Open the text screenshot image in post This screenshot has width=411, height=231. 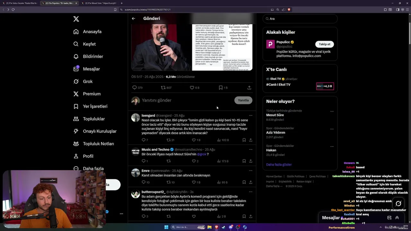(x=222, y=47)
